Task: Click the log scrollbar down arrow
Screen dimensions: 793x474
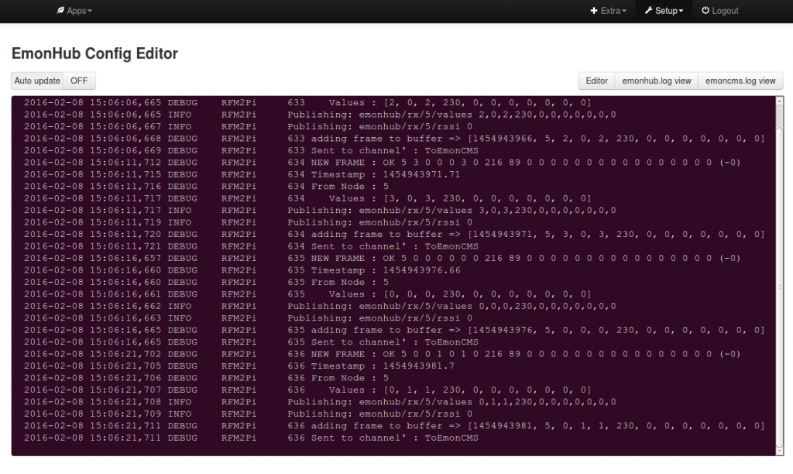Action: [x=779, y=451]
